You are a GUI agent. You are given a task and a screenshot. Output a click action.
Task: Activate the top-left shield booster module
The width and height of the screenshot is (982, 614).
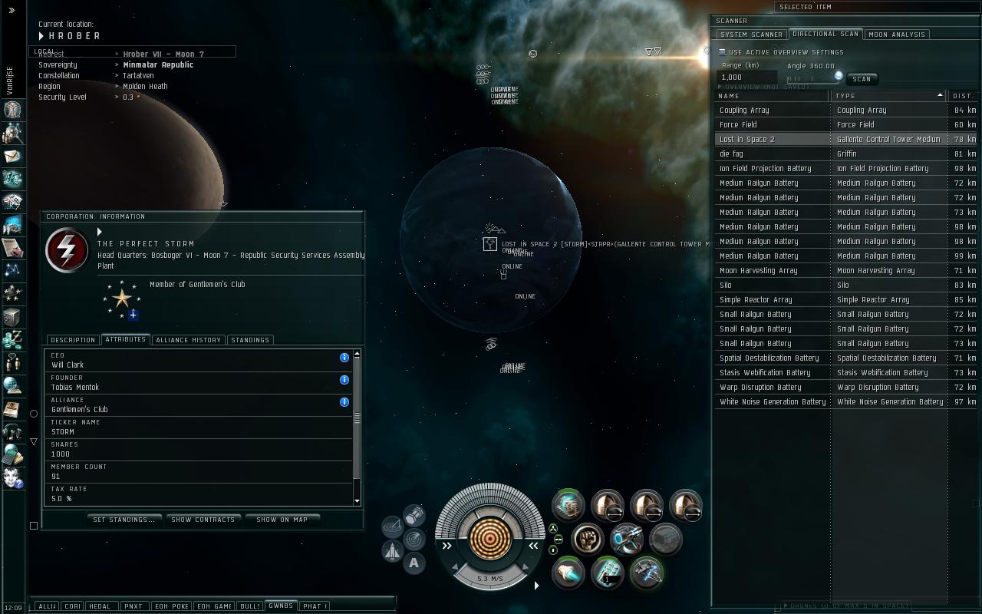(568, 507)
